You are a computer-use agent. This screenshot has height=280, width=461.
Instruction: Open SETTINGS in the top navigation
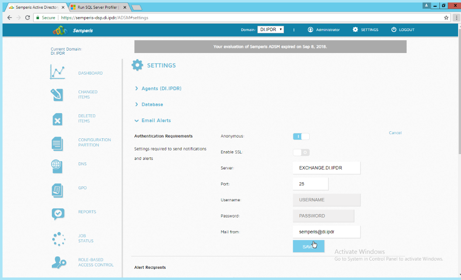pyautogui.click(x=365, y=30)
